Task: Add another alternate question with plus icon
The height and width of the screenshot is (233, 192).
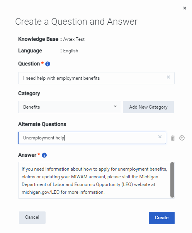Action: pyautogui.click(x=182, y=138)
